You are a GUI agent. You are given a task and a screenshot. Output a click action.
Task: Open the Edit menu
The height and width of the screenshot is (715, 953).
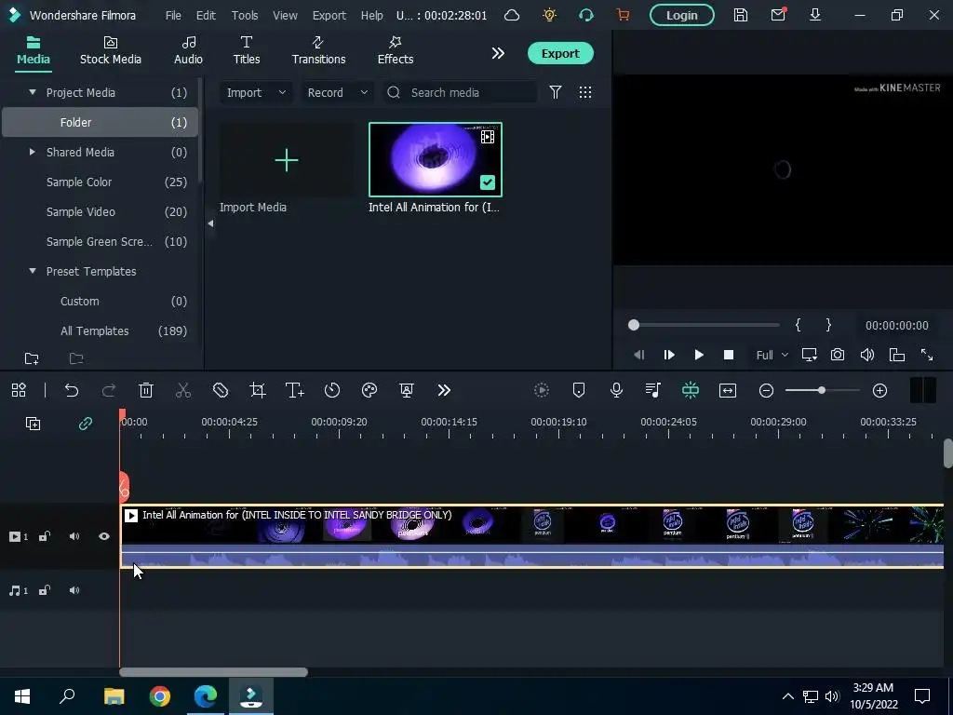click(x=206, y=15)
